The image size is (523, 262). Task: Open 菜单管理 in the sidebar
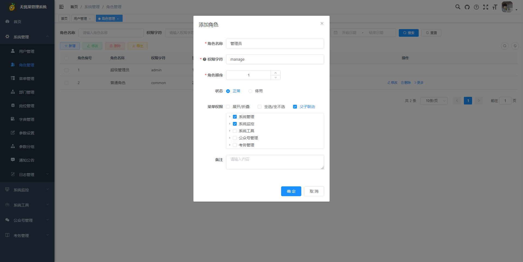tap(27, 79)
